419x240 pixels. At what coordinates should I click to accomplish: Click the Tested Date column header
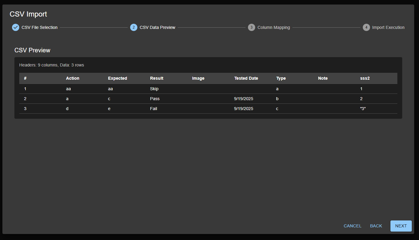[x=246, y=78]
